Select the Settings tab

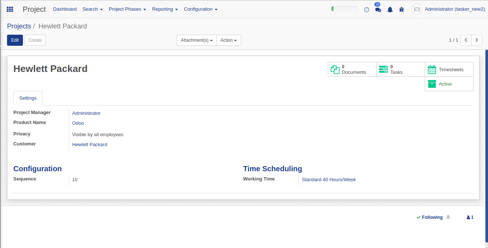point(28,98)
